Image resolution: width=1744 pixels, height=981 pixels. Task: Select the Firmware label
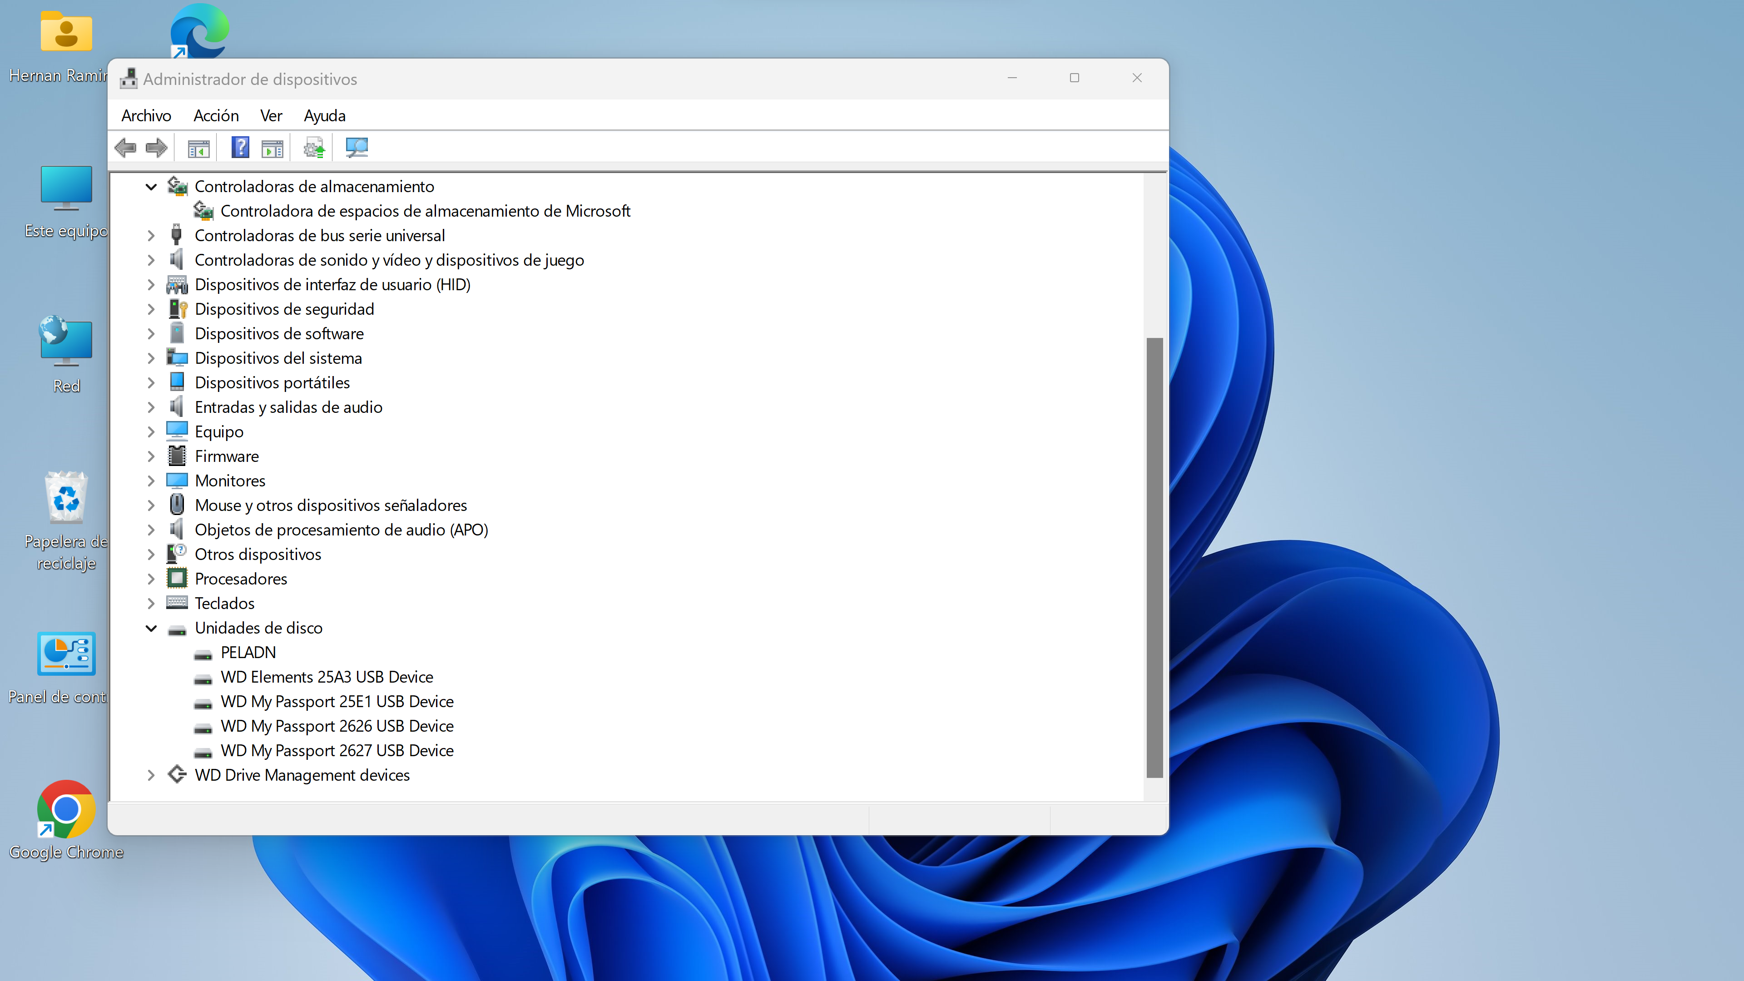(227, 456)
